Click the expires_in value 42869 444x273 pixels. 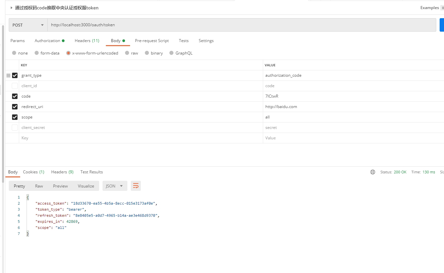click(x=72, y=221)
